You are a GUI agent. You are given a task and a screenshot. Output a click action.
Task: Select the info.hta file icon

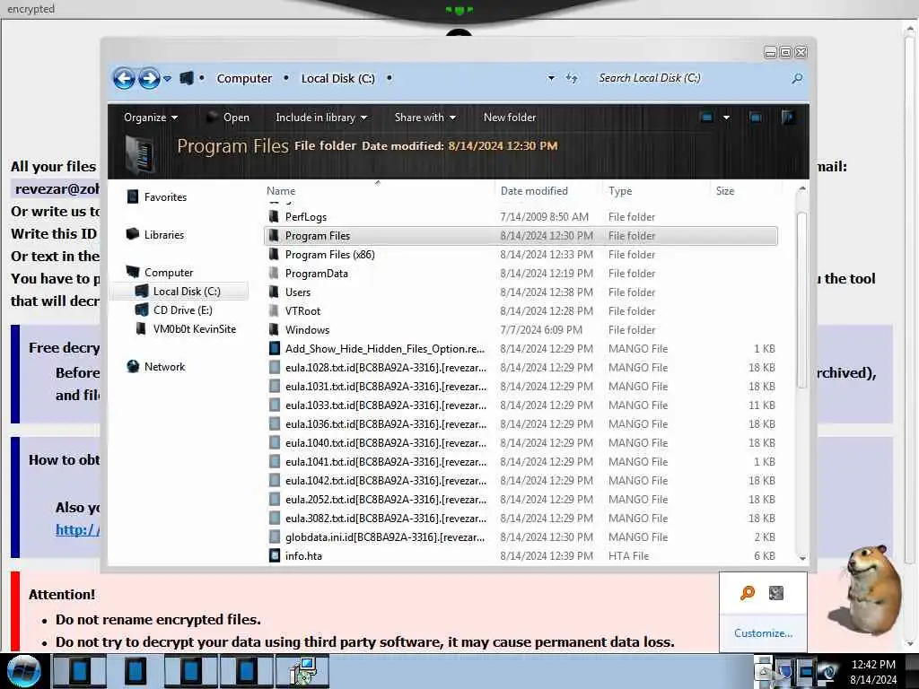tap(274, 555)
